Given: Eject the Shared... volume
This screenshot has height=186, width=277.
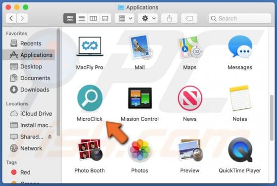Looking at the screenshot, I should click(49, 137).
